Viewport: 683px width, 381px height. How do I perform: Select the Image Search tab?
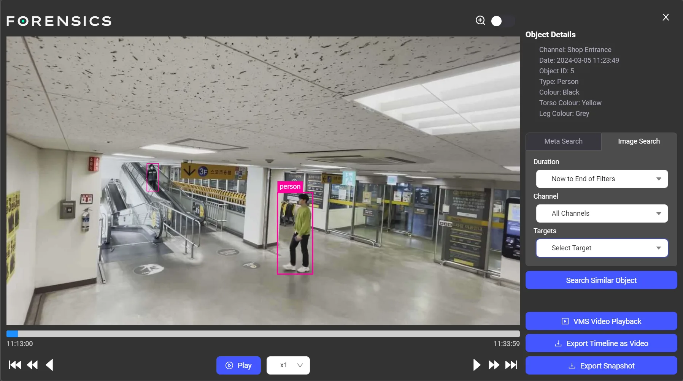pyautogui.click(x=638, y=141)
